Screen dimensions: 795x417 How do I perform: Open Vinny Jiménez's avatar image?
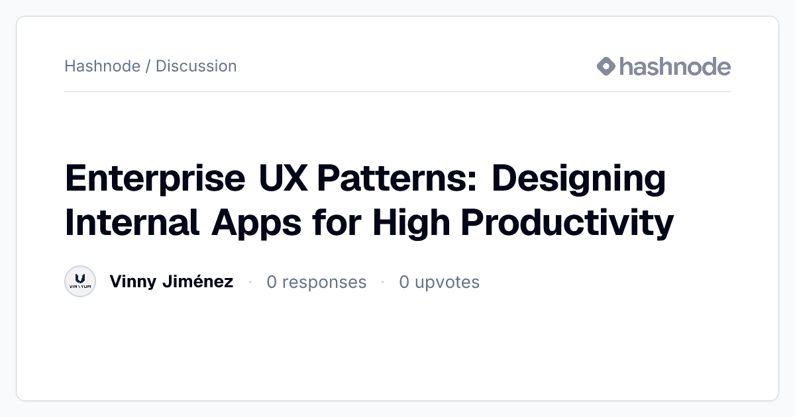[80, 281]
